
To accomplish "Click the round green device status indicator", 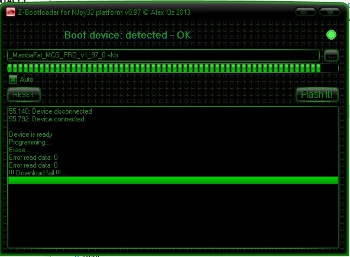I will (x=331, y=35).
